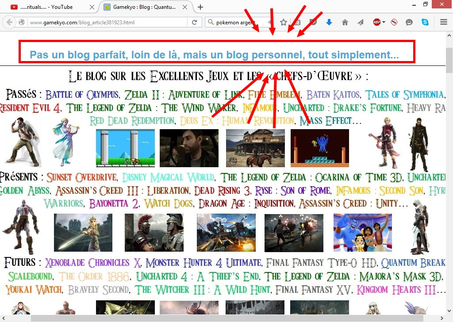Click Youkai Watch link
This screenshot has width=453, height=322.
[x=34, y=289]
